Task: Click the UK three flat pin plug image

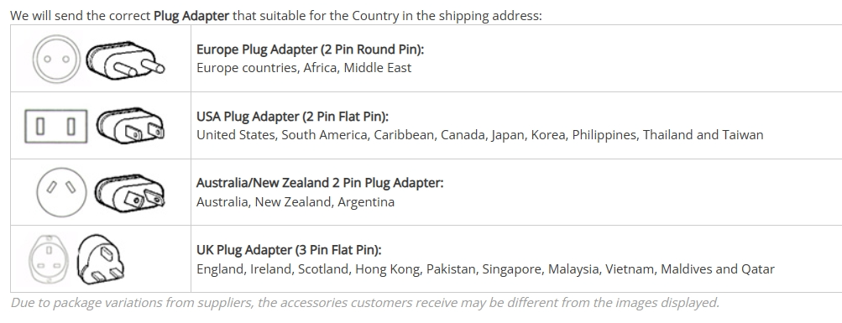Action: tap(101, 258)
